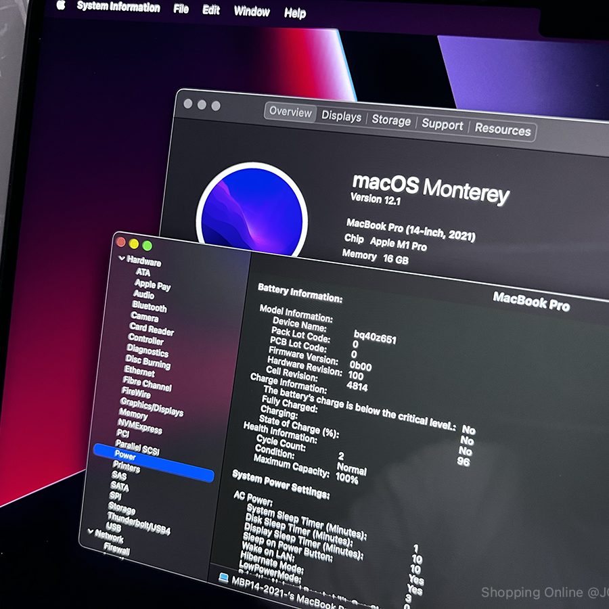Close the System Information window with red button
Screen dimensions: 609x609
121,242
